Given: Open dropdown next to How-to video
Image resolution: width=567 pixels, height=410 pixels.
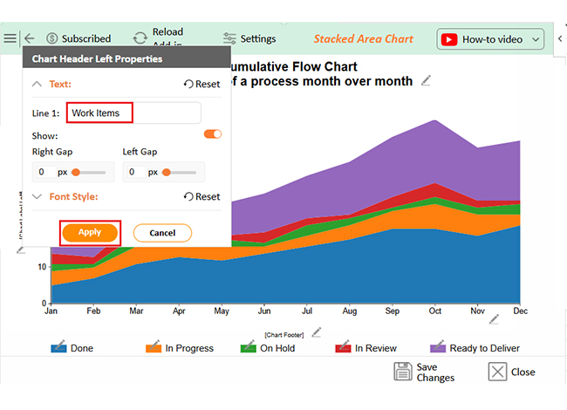Looking at the screenshot, I should [535, 39].
